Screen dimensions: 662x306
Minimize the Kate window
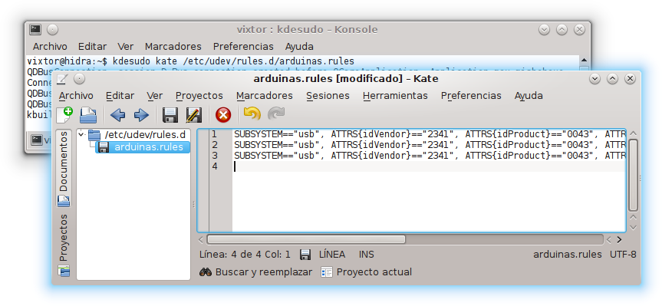coord(595,79)
